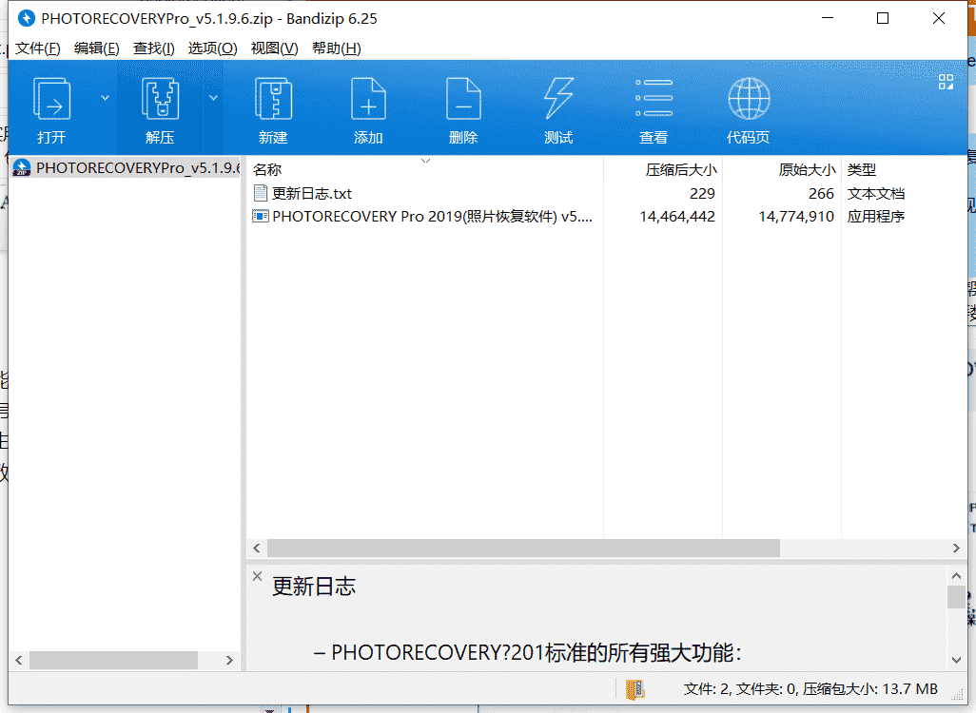Open the 帮助(H) menu
The width and height of the screenshot is (976, 713).
point(336,48)
